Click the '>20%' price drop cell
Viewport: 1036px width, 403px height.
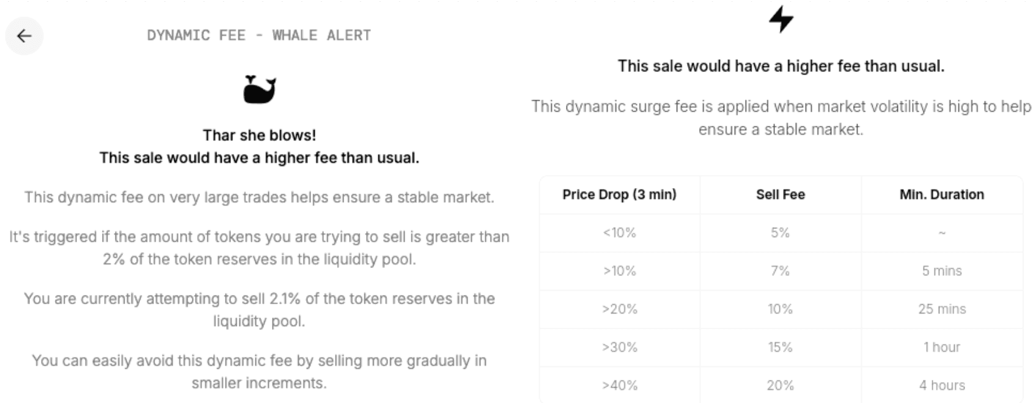pos(619,309)
